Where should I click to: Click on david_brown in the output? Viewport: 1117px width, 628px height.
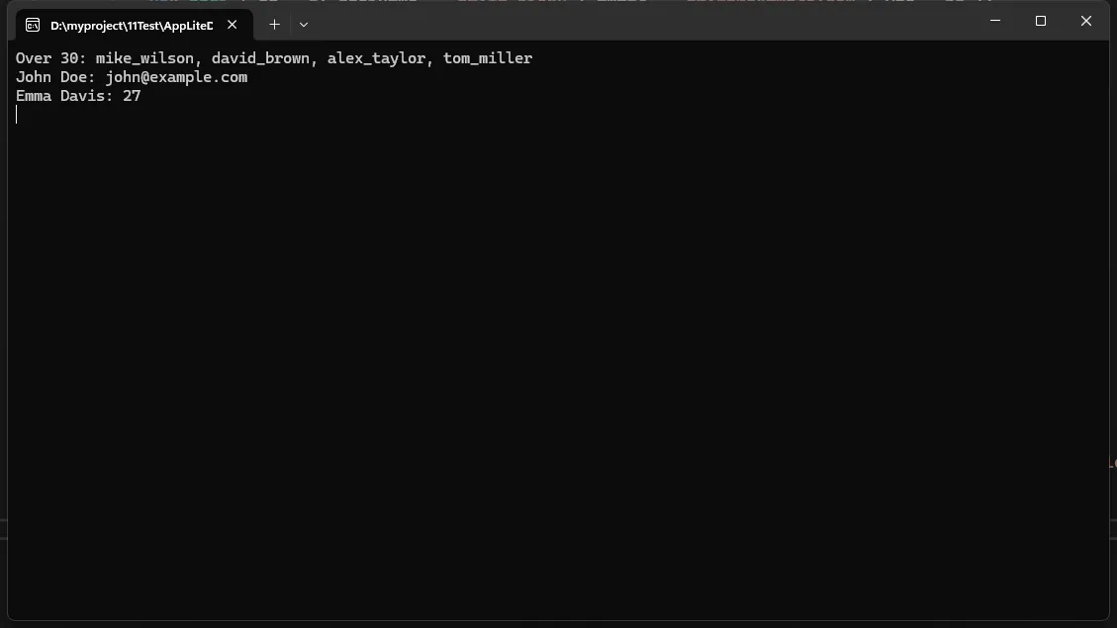click(x=260, y=58)
